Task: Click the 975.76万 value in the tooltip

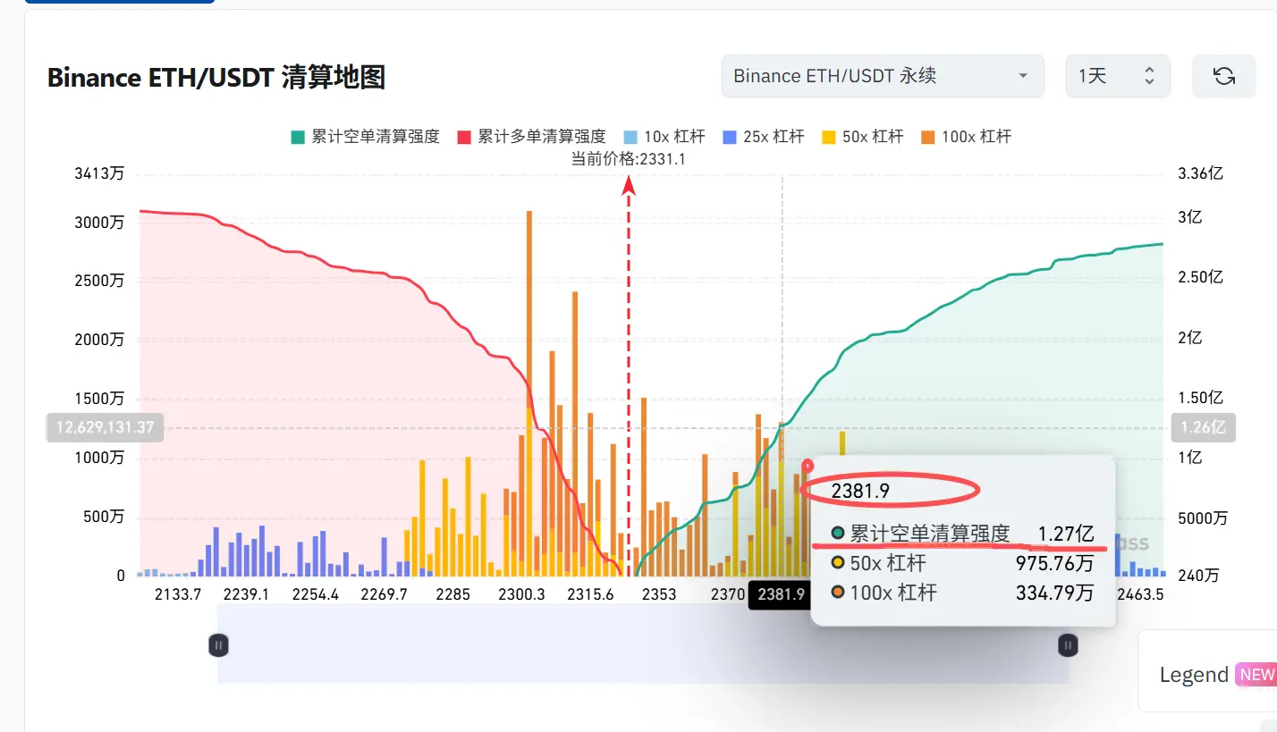Action: 1054,563
